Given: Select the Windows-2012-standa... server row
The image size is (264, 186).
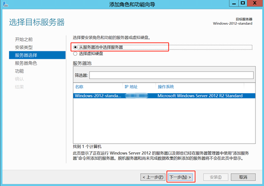Looking at the screenshot, I should click(x=164, y=96).
